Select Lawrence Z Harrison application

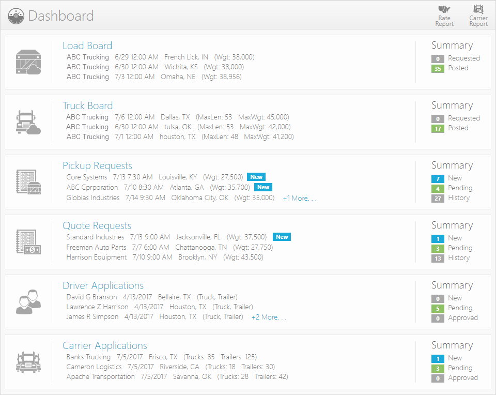click(x=160, y=307)
